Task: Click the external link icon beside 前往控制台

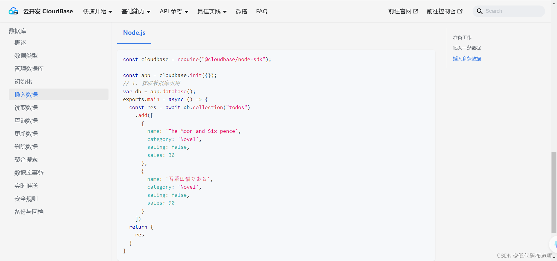Action: click(460, 11)
